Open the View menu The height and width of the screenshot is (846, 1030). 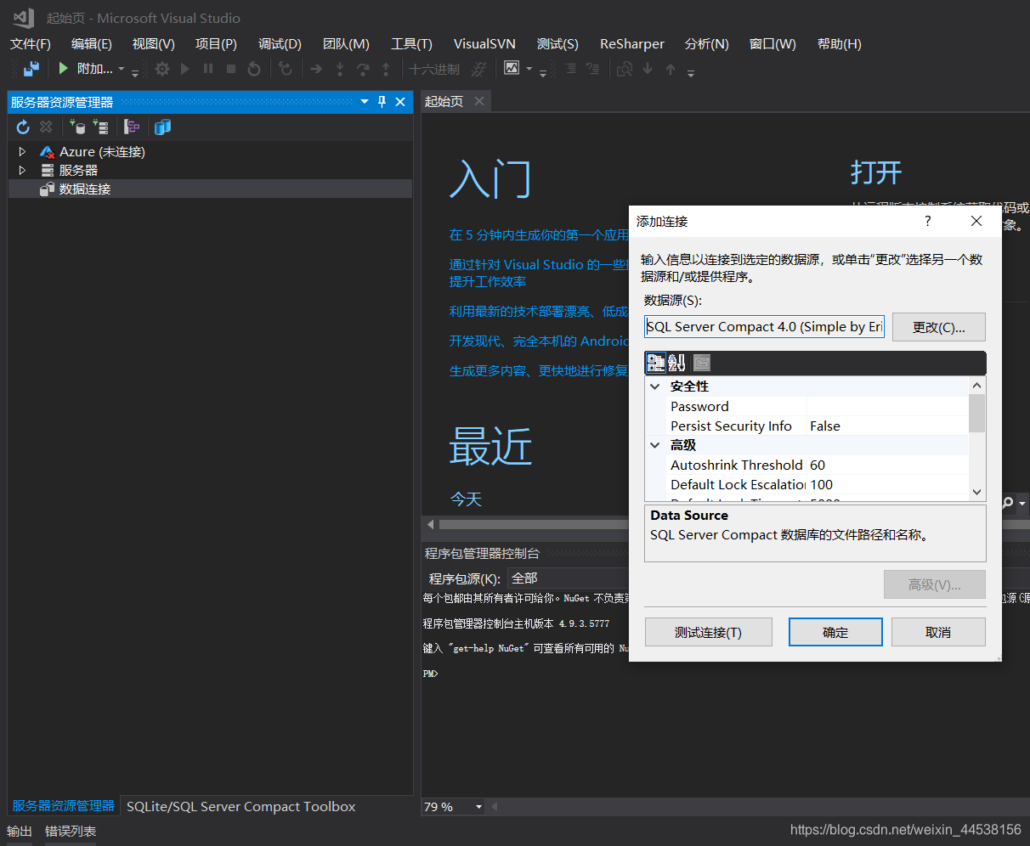154,43
